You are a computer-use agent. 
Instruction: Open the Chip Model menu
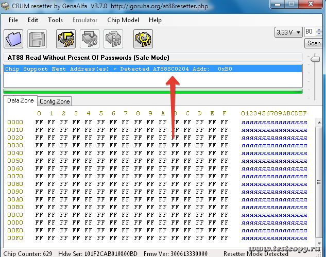pos(123,20)
